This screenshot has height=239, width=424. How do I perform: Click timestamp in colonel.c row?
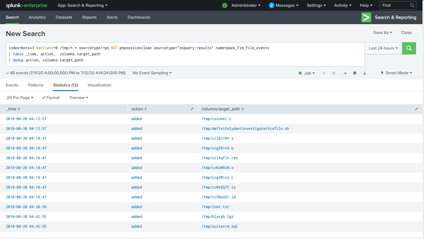tap(26, 119)
